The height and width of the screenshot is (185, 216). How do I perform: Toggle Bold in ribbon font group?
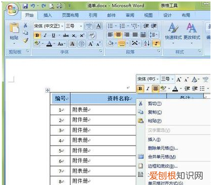pyautogui.click(x=37, y=35)
